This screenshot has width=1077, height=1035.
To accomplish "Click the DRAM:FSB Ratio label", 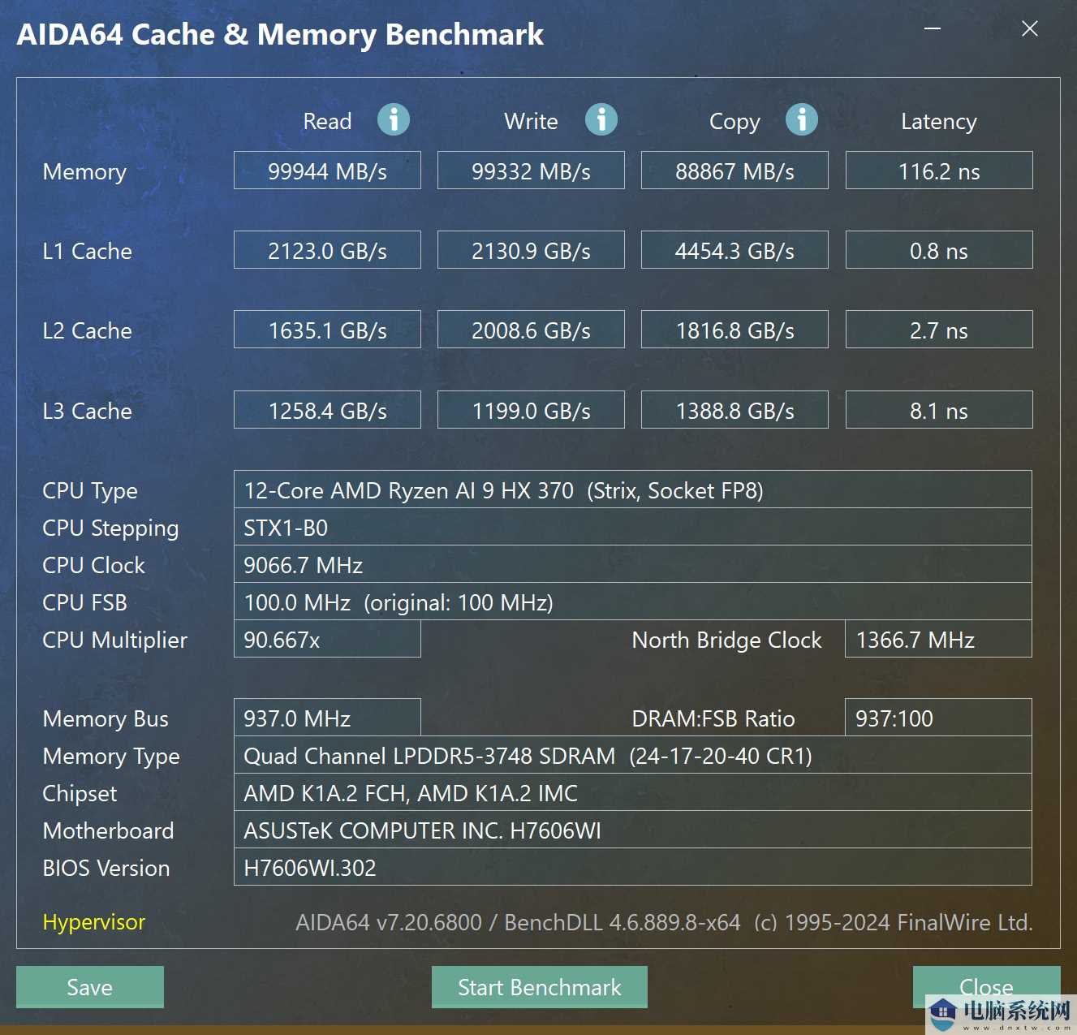I will (x=713, y=718).
